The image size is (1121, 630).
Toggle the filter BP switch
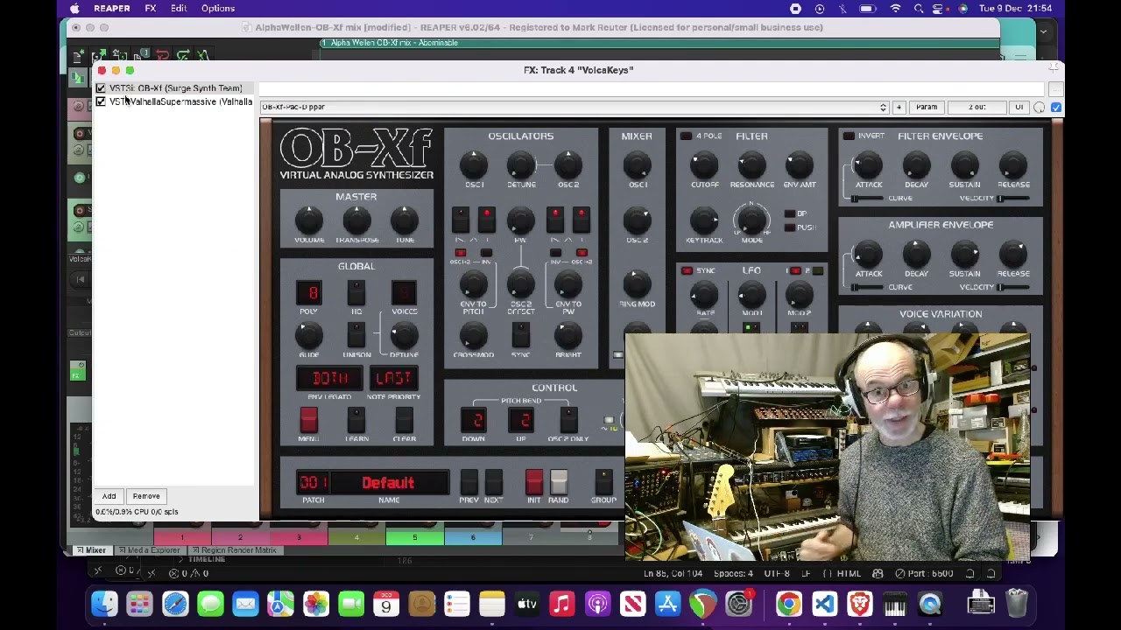click(x=789, y=213)
